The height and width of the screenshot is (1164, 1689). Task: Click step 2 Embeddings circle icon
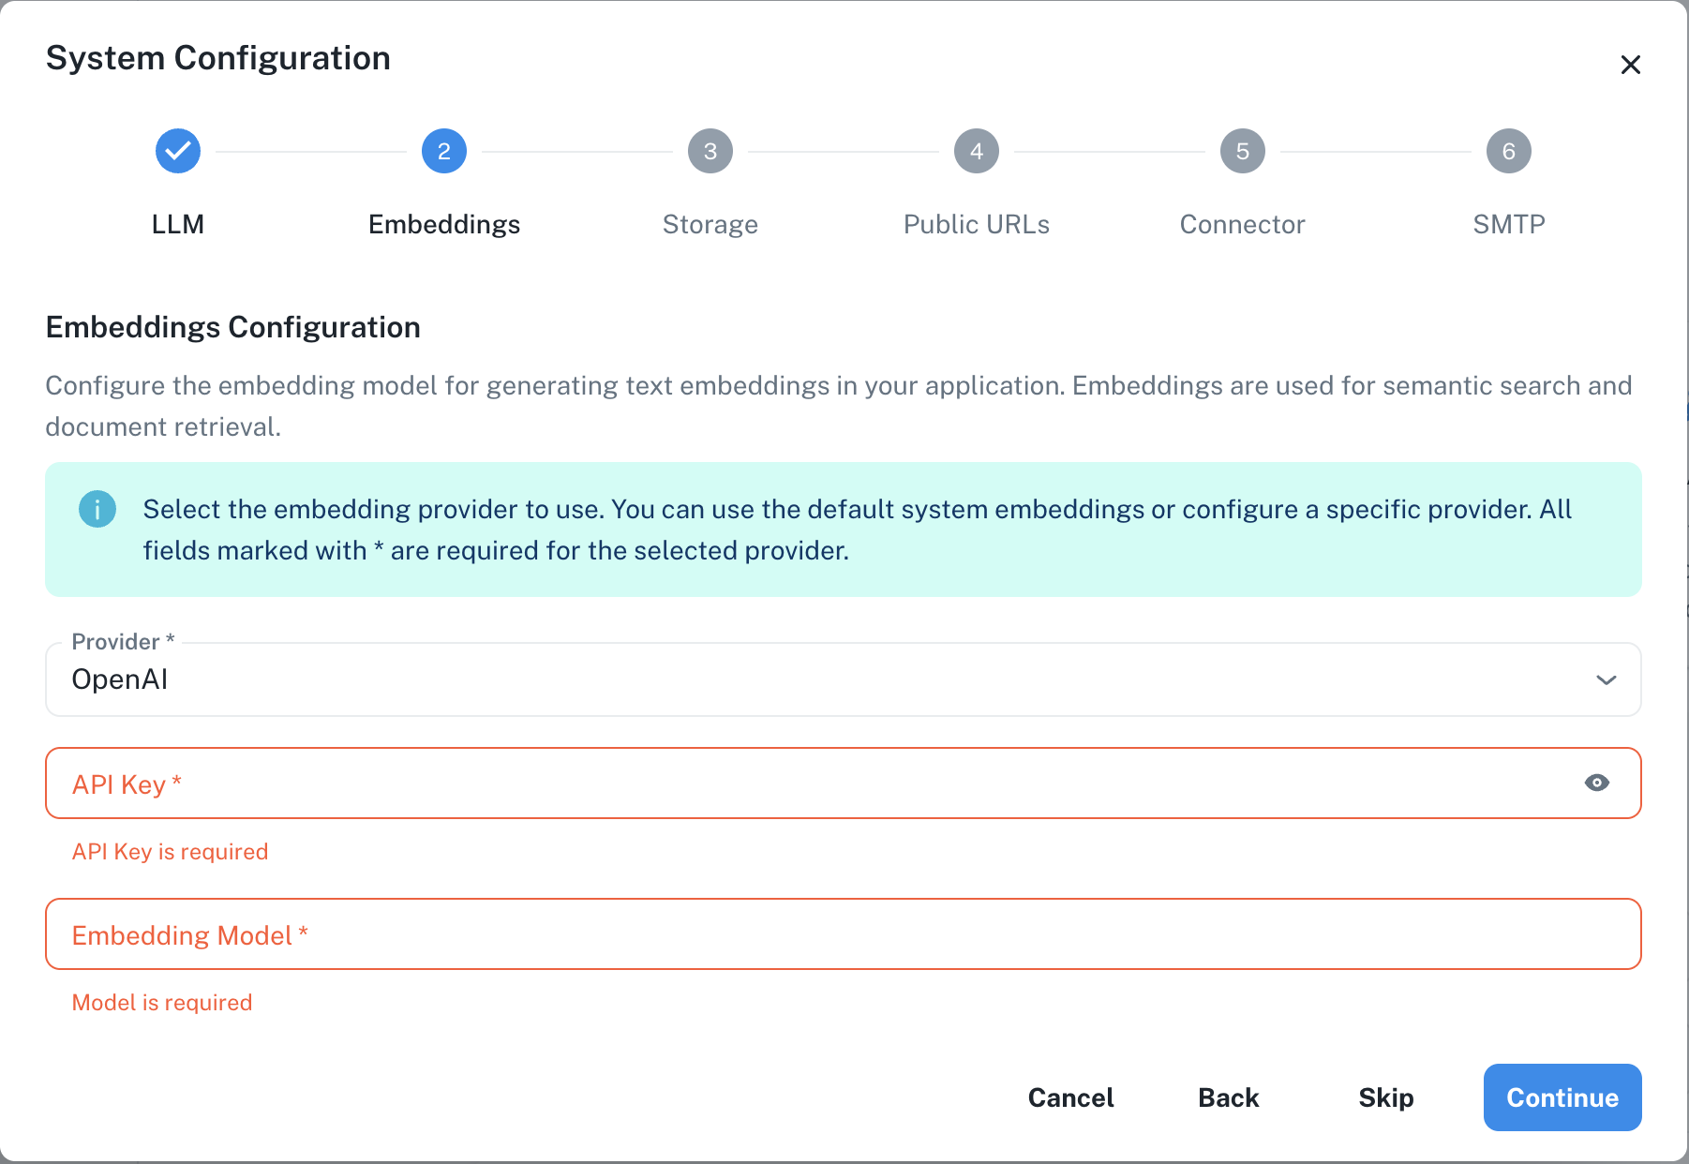click(444, 151)
